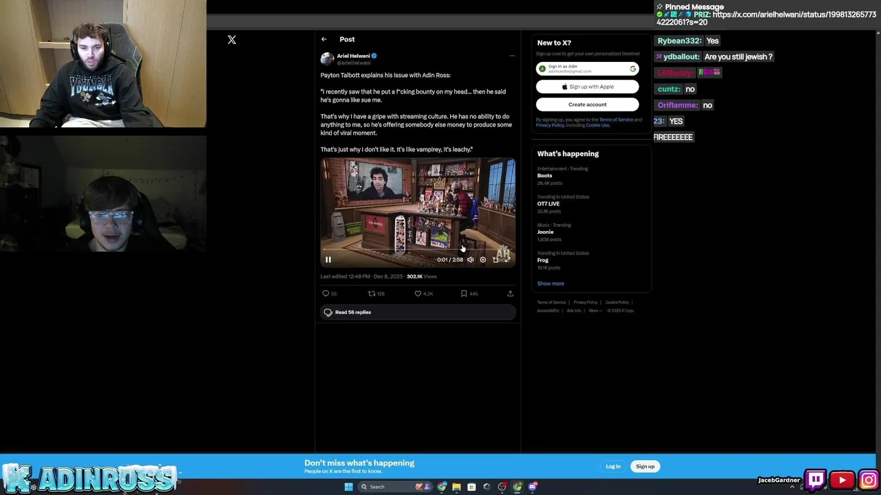Open footer Terms of Service link
This screenshot has width=881, height=495.
[x=551, y=302]
